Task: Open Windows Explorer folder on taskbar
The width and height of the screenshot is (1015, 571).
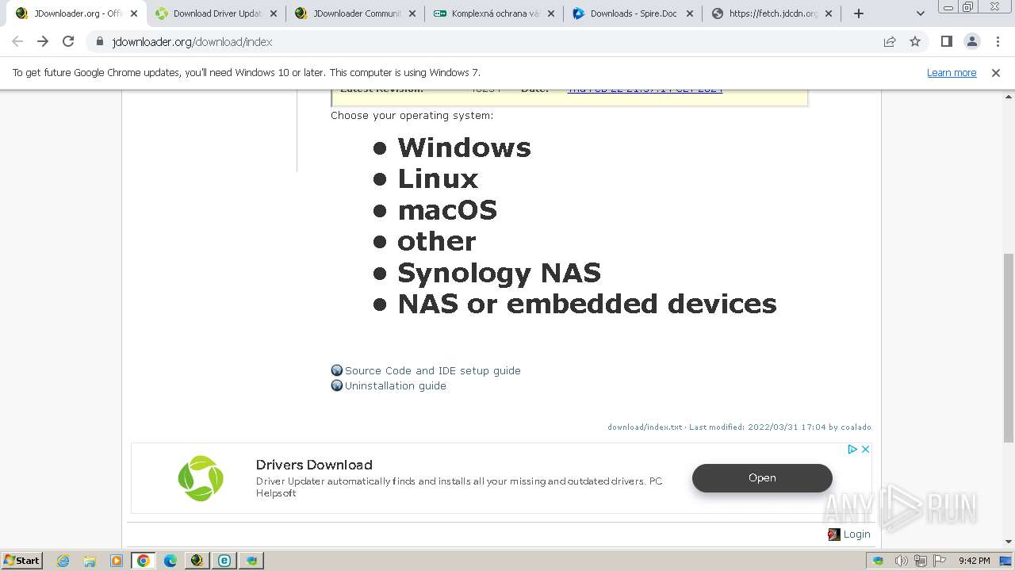Action: [x=90, y=561]
